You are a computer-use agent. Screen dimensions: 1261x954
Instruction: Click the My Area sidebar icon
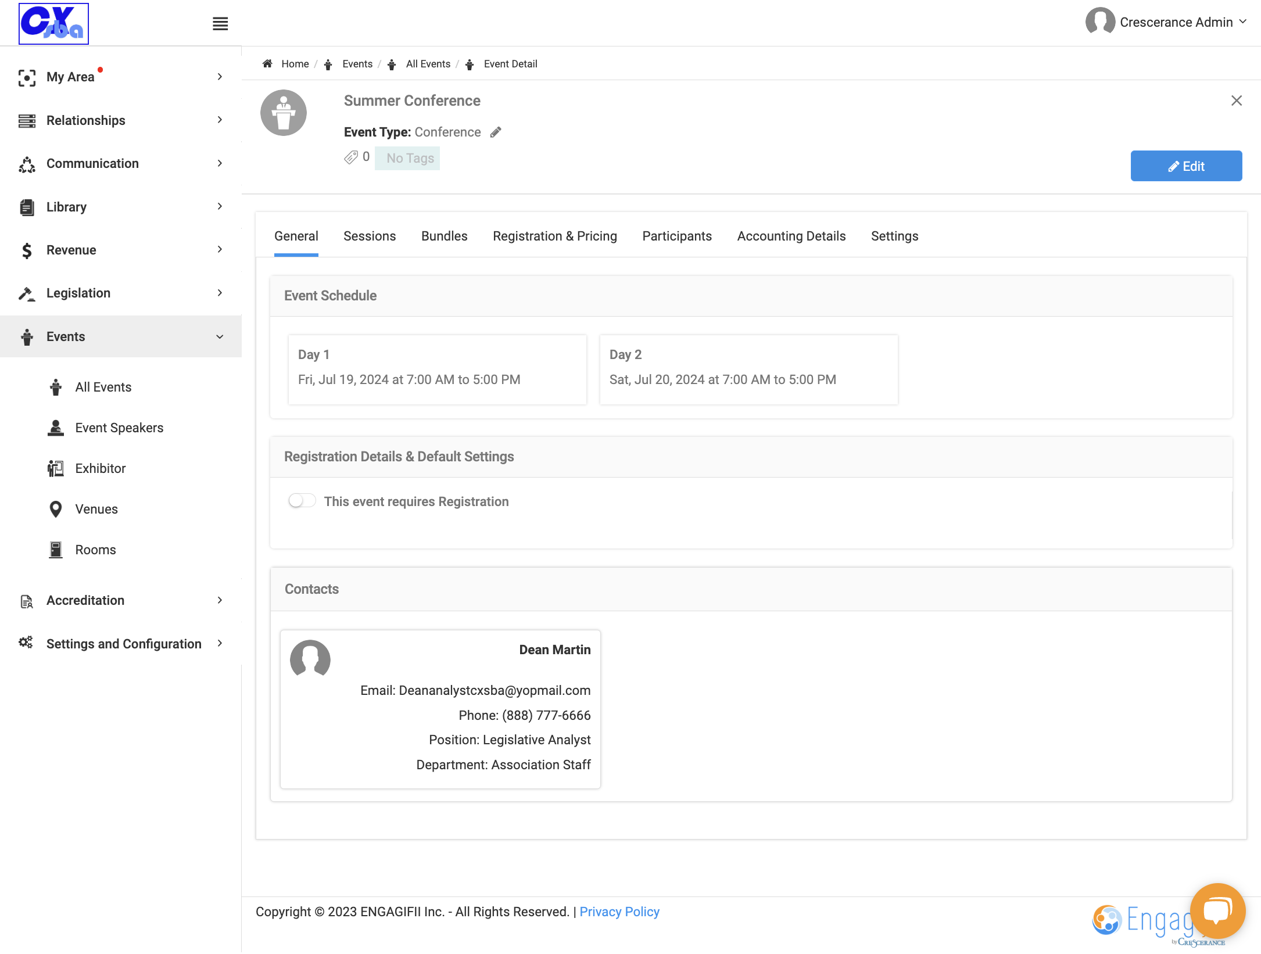[27, 77]
